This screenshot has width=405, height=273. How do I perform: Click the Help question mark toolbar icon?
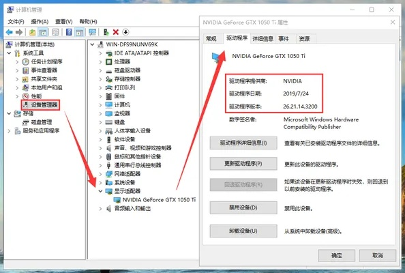69,32
